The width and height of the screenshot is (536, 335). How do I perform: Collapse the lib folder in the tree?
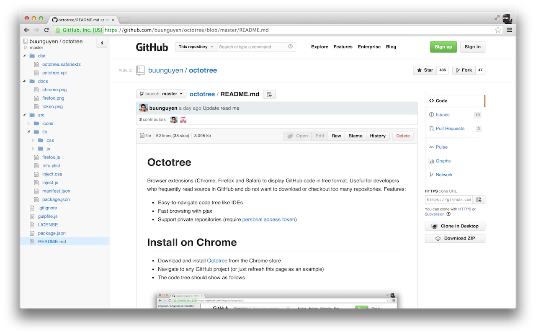click(28, 132)
